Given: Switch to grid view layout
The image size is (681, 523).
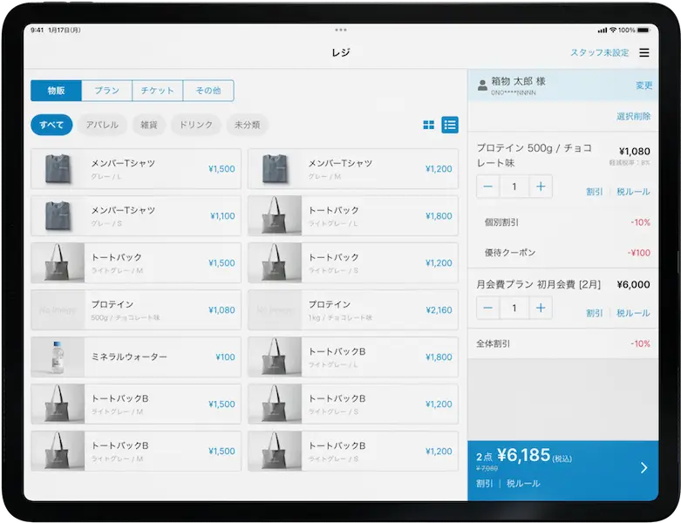Looking at the screenshot, I should pyautogui.click(x=428, y=125).
